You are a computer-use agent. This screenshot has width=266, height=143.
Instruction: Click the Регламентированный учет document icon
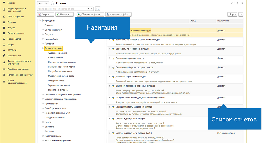(4, 75)
